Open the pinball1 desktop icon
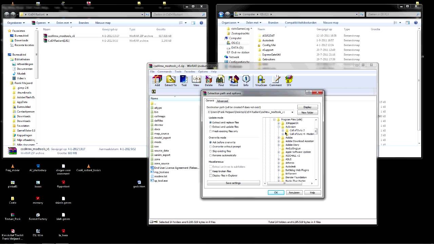434x244 pixels. pos(13,184)
